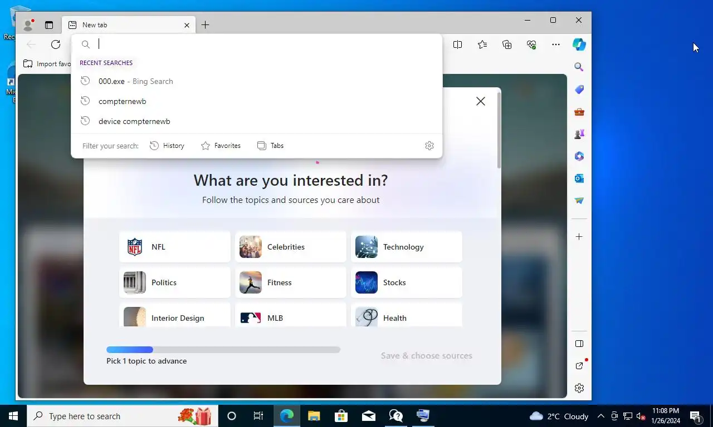The height and width of the screenshot is (427, 713).
Task: Choose the Technology topic card
Action: coord(407,247)
